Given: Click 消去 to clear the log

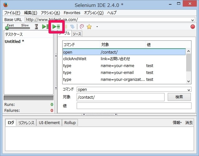Looking at the screenshot, I should pyautogui.click(x=189, y=123).
